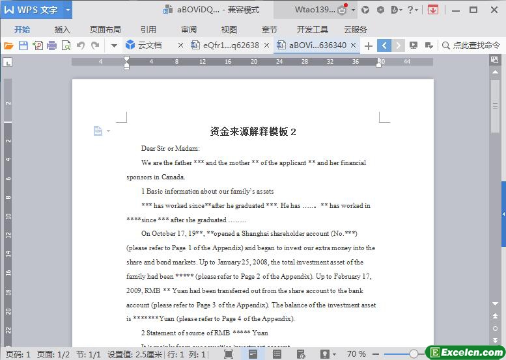
Task: Open the 视图 ribbon tab
Action: click(229, 30)
